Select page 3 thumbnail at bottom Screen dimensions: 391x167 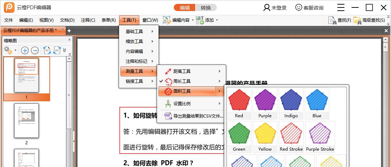click(x=26, y=158)
